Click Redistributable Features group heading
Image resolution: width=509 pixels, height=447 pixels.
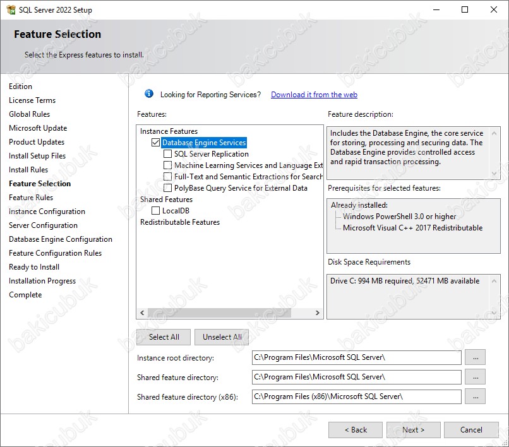pos(180,222)
